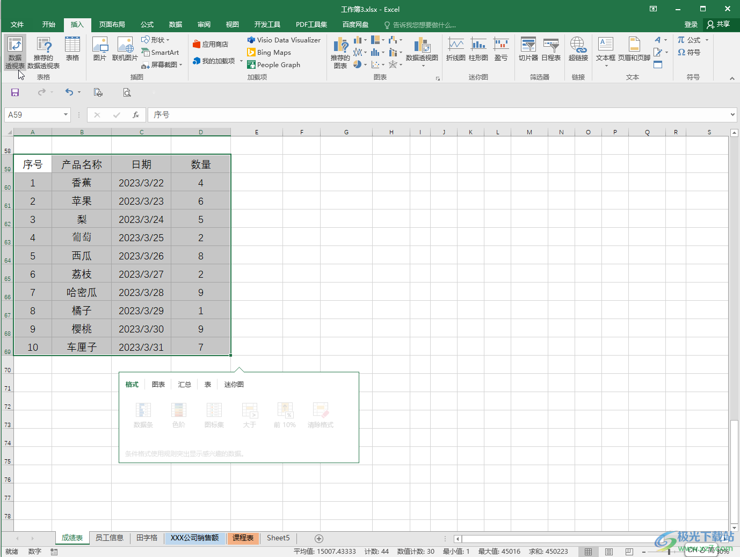740x557 pixels.
Task: Click the tell me search box
Action: click(x=419, y=25)
